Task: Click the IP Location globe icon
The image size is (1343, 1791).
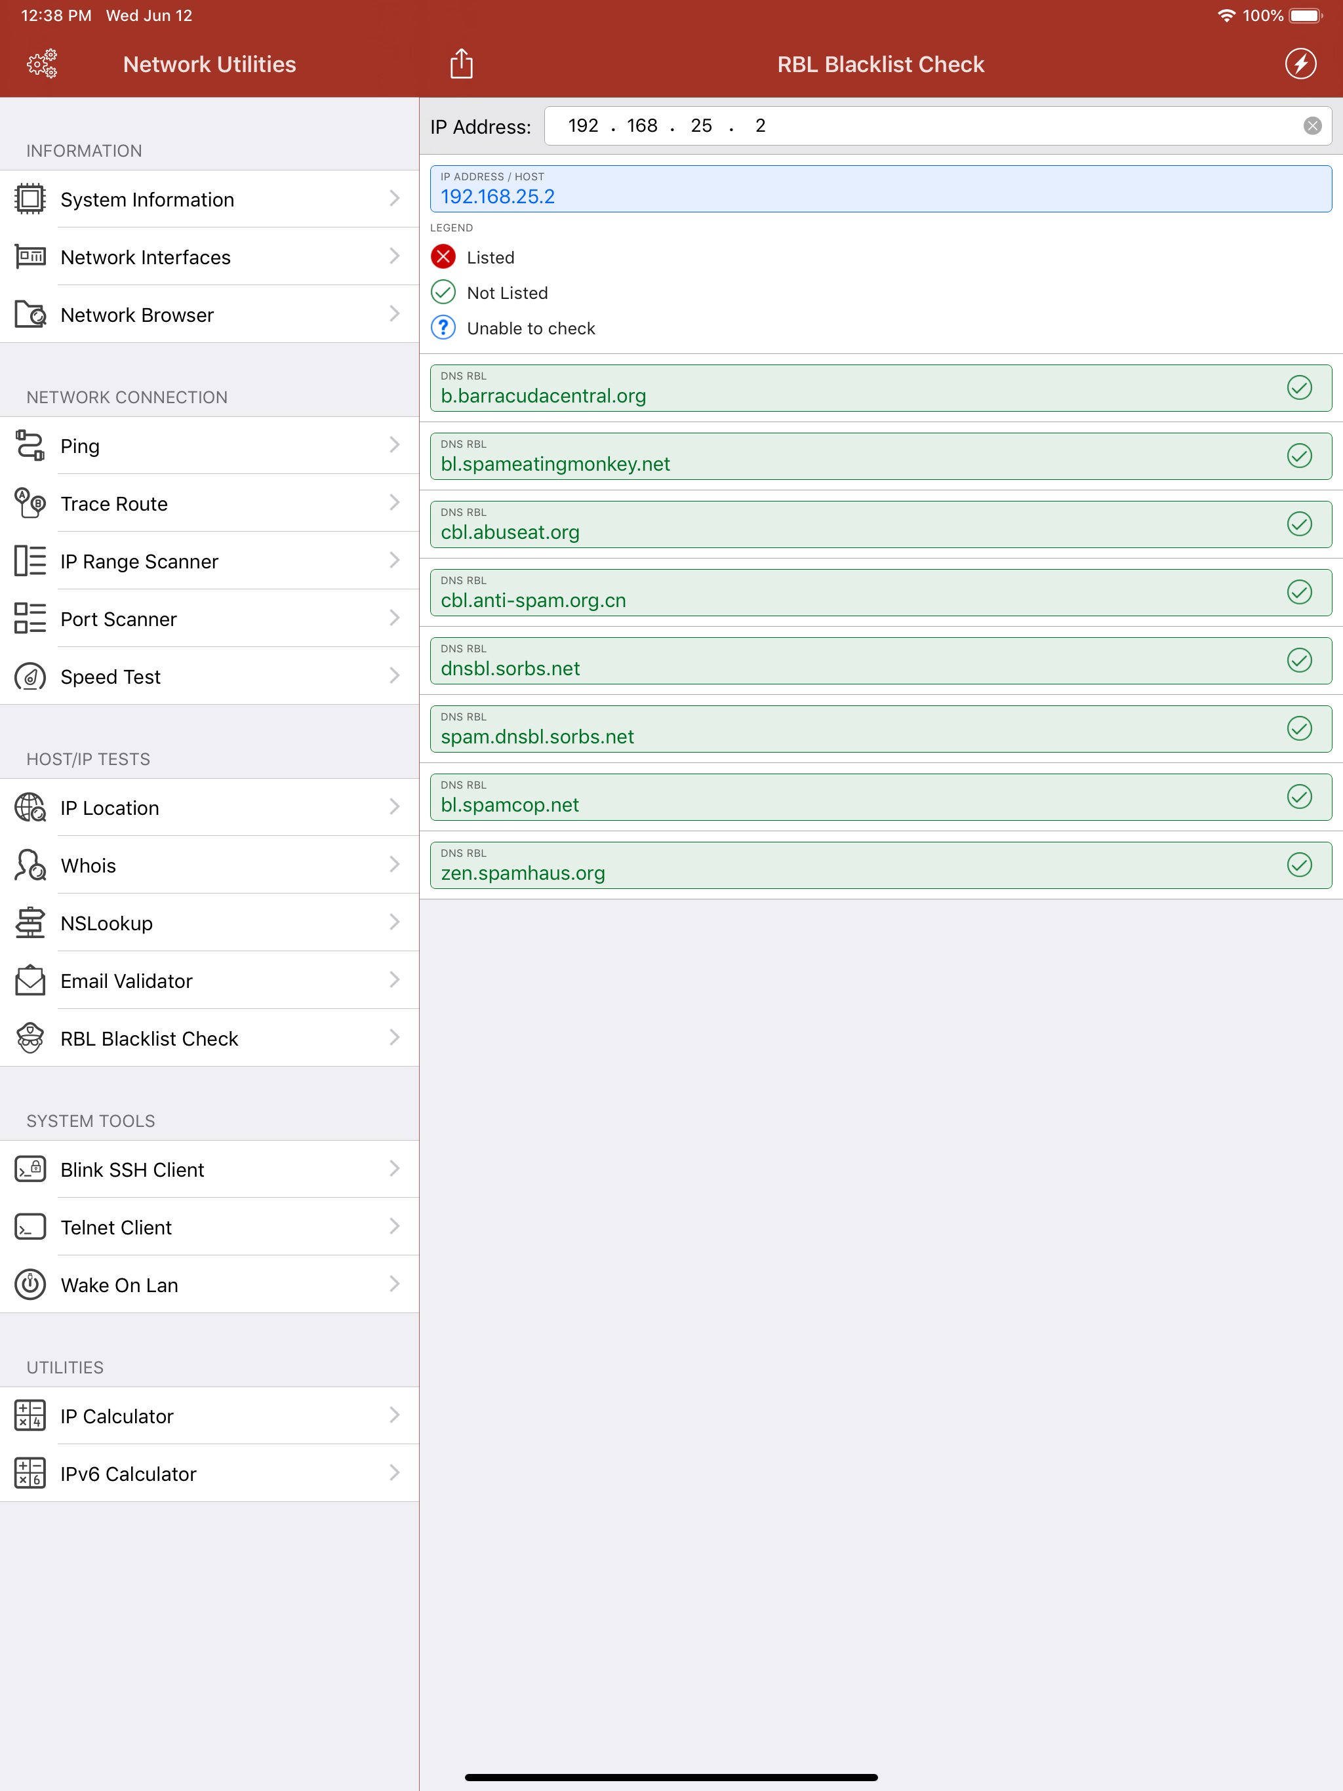Action: tap(30, 807)
